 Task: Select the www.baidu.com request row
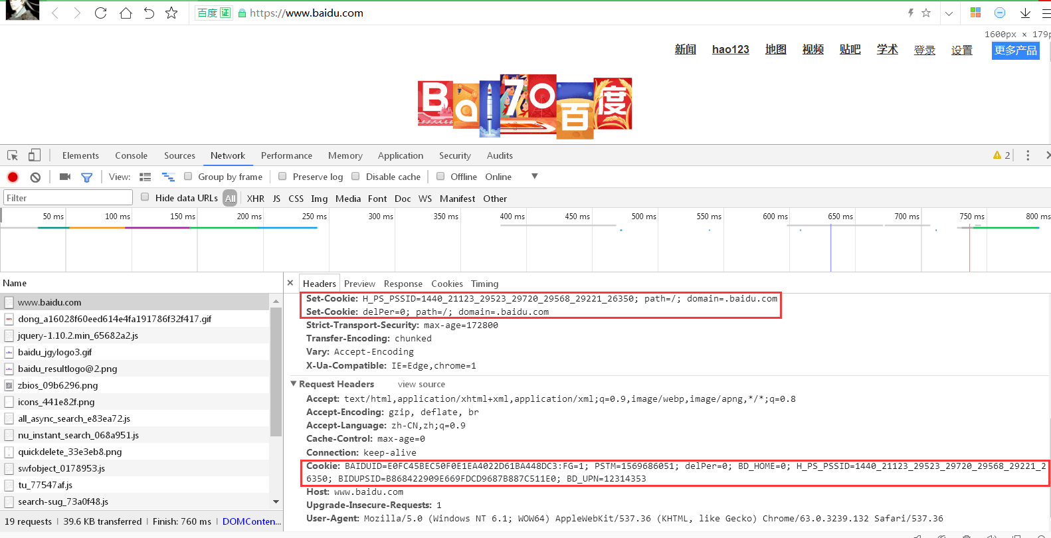coord(135,302)
